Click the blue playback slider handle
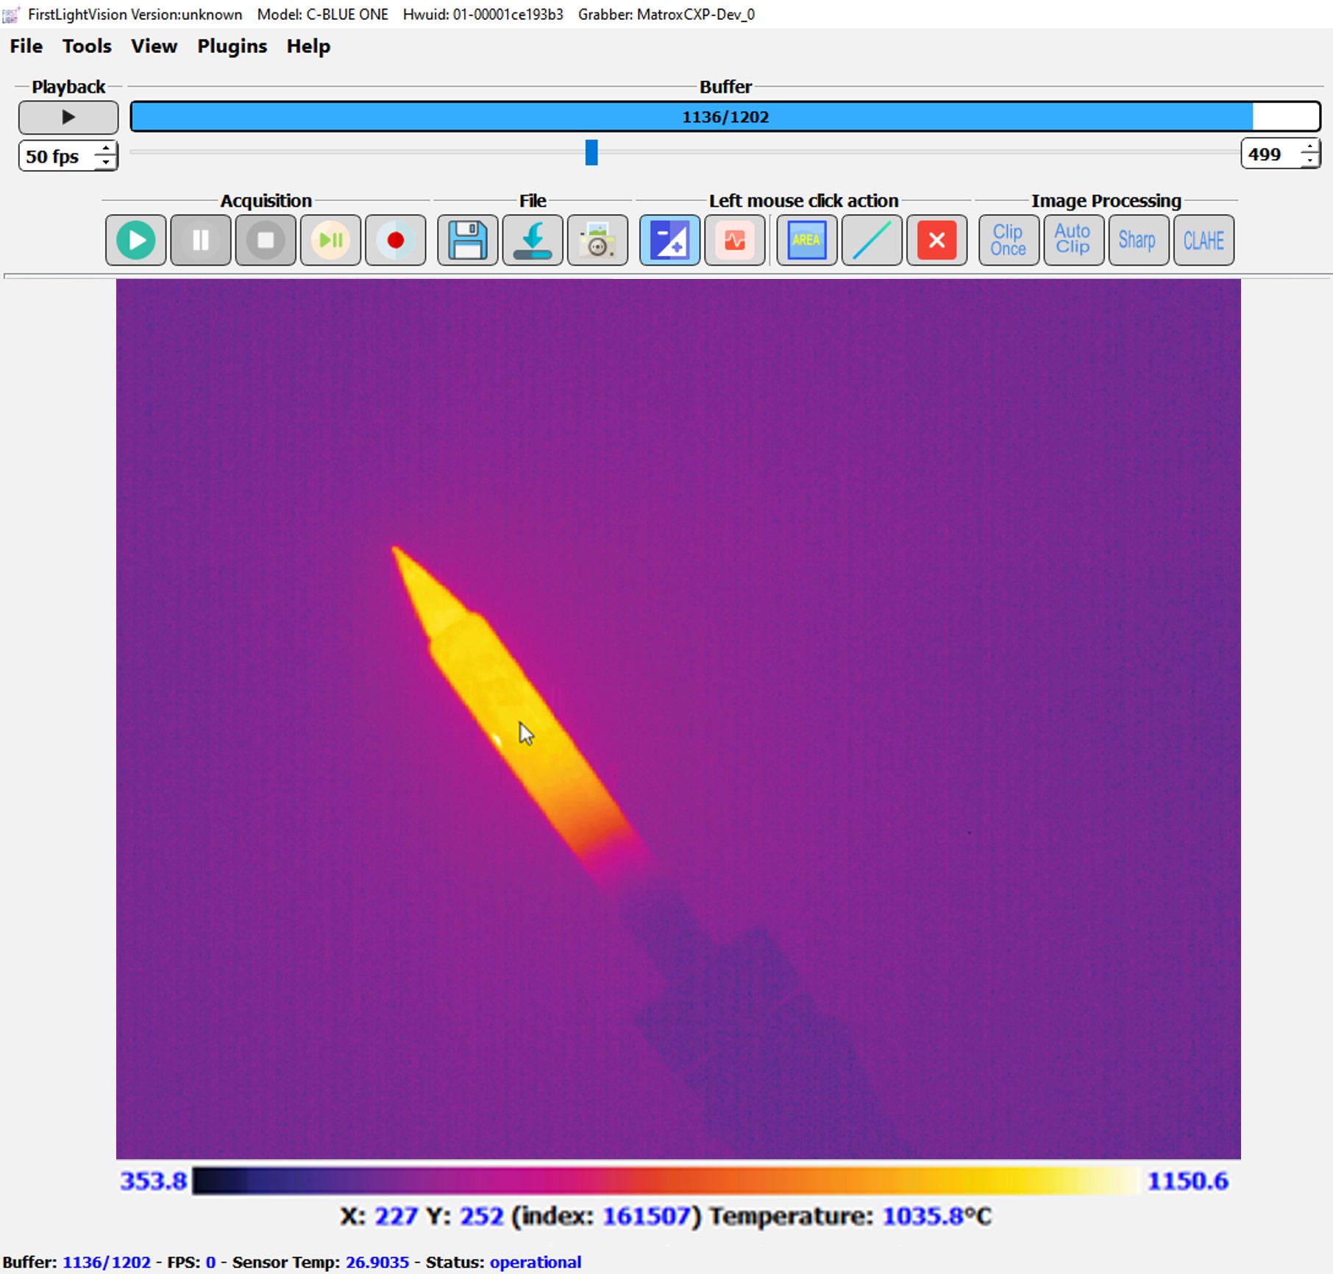This screenshot has width=1333, height=1274. (x=591, y=152)
